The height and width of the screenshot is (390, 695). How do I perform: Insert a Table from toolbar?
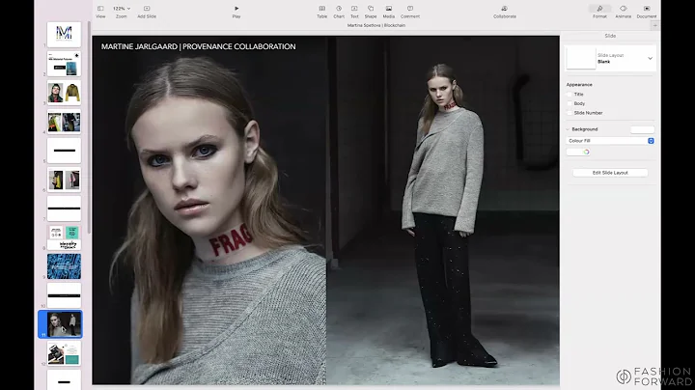321,9
